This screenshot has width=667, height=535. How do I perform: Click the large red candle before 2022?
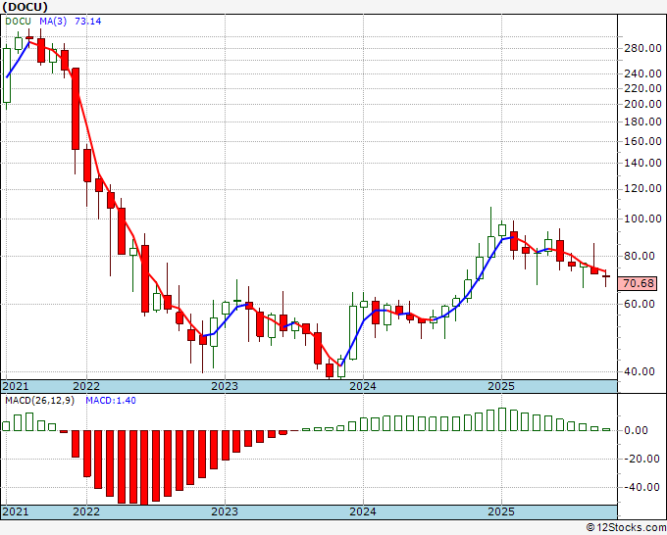76,109
